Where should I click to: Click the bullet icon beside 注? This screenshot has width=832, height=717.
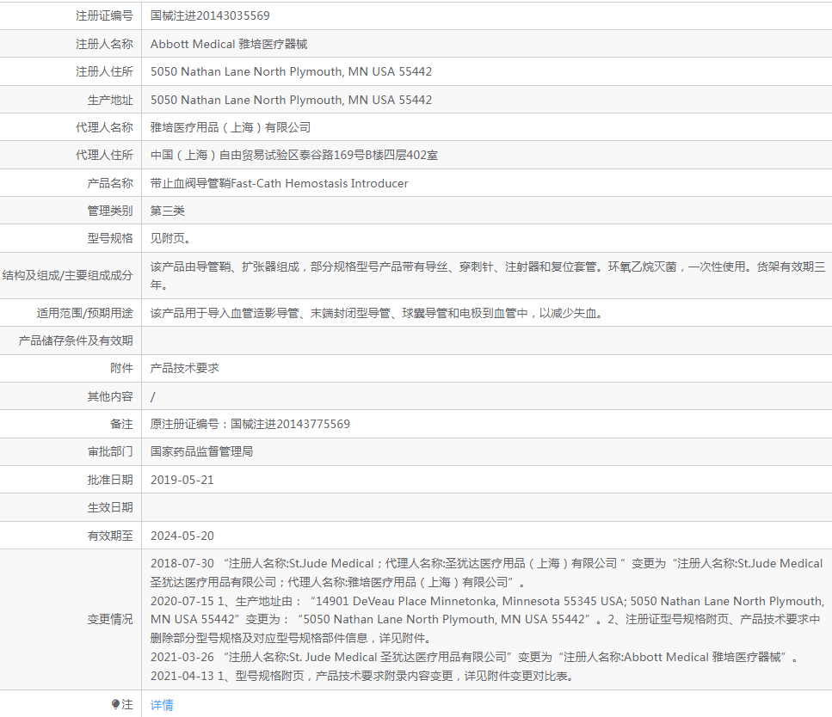coord(115,704)
